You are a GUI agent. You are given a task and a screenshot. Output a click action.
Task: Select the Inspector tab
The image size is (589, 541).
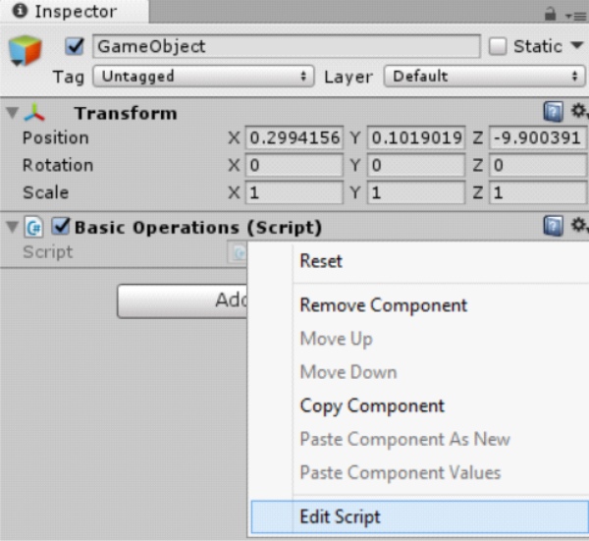pyautogui.click(x=75, y=12)
